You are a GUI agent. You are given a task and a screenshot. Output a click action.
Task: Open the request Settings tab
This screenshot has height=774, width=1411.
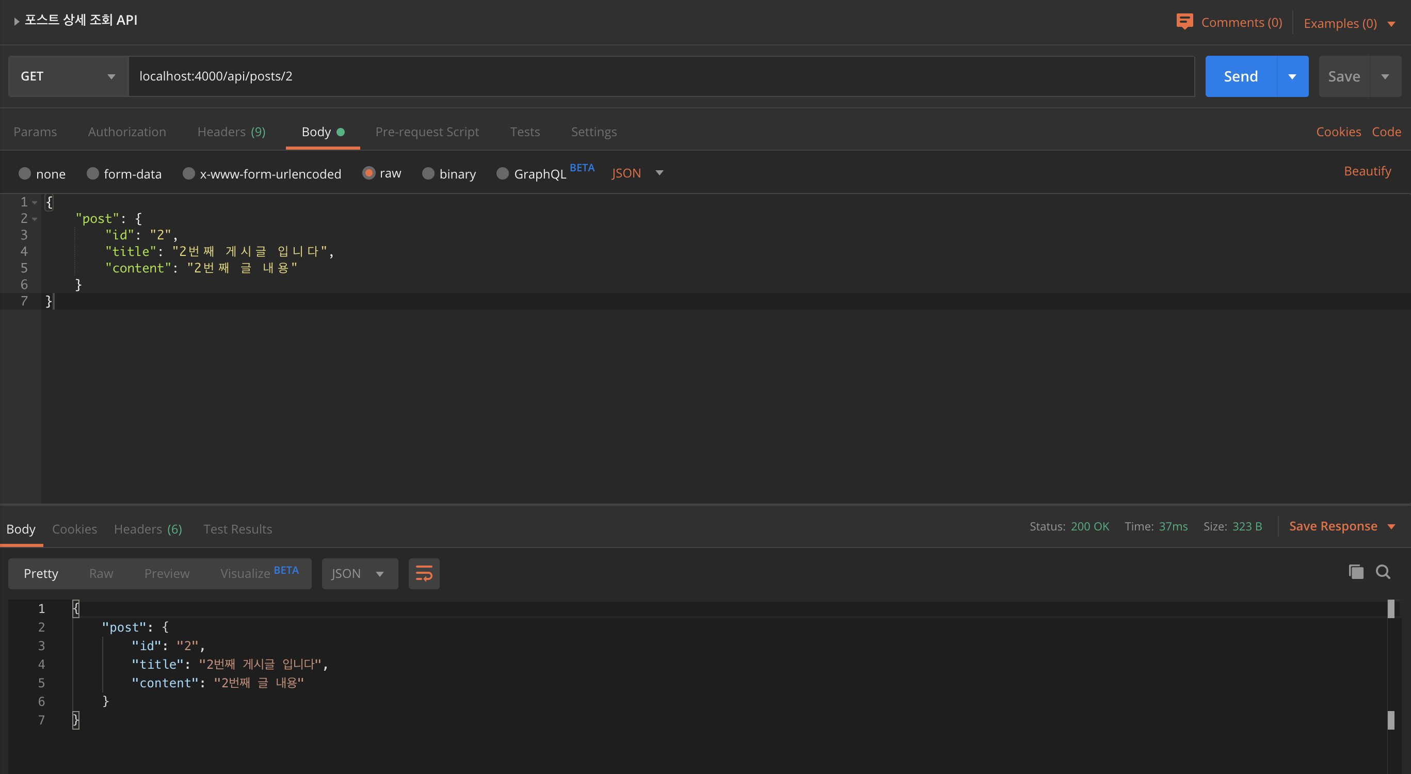[594, 132]
